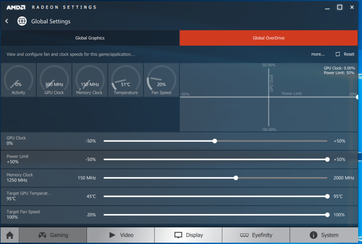Click the Power Limit +50% value
Screen dimensions: 362x244
pos(12,162)
